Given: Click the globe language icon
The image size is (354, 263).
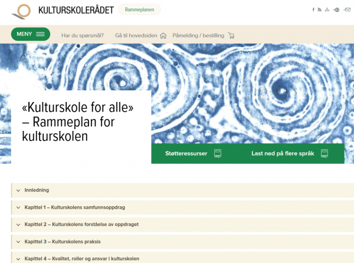Looking at the screenshot, I should (x=336, y=9).
